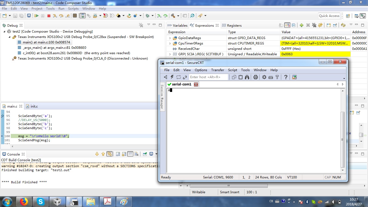Click the horizontal scrollbar below the SecureCRT window
This screenshot has width=368, height=207.
click(229, 186)
